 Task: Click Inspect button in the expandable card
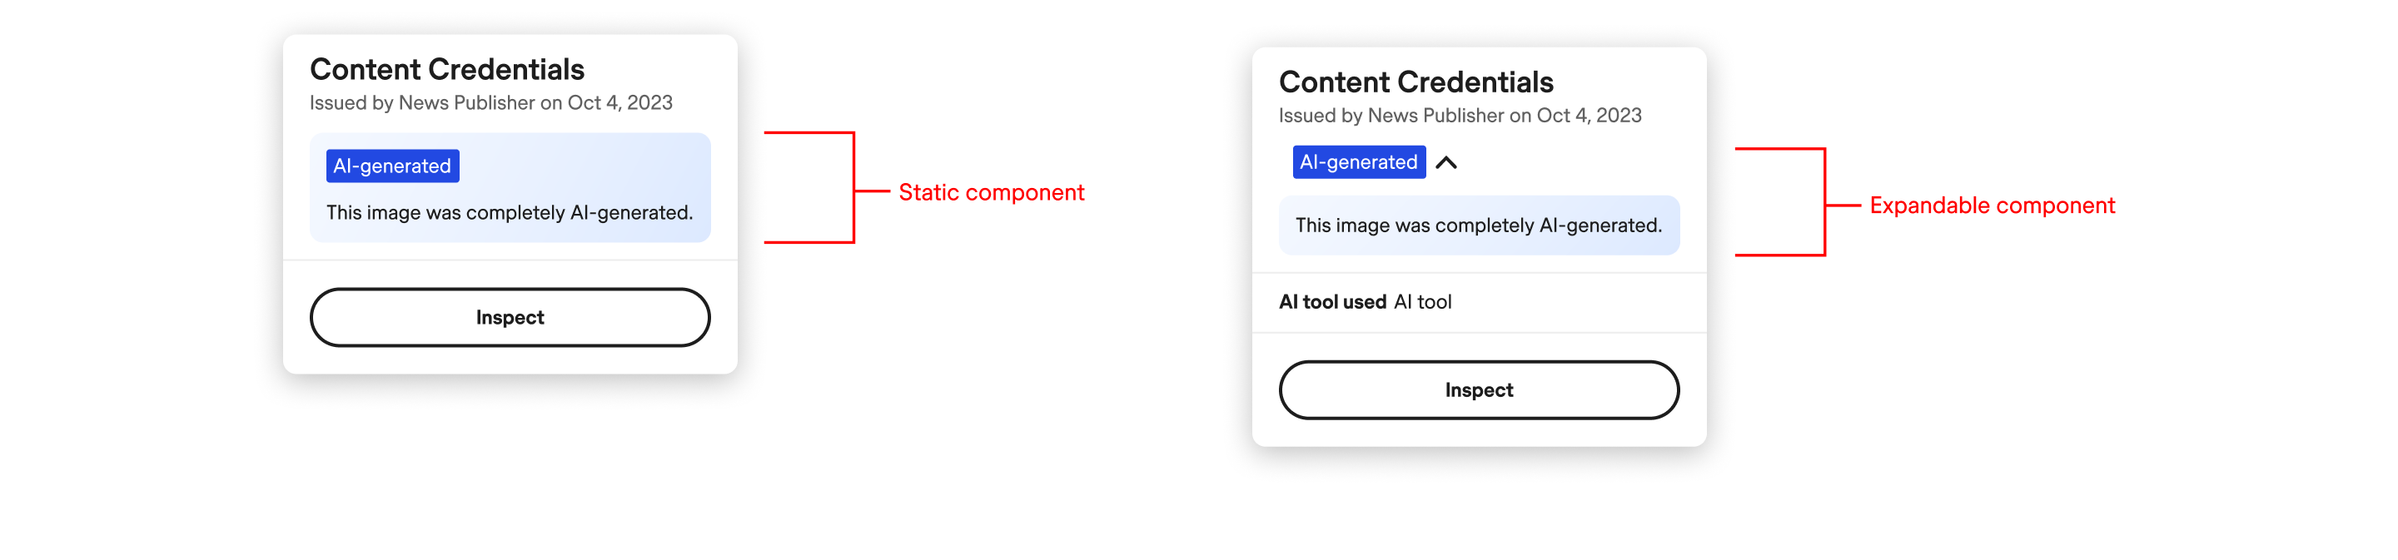1480,389
